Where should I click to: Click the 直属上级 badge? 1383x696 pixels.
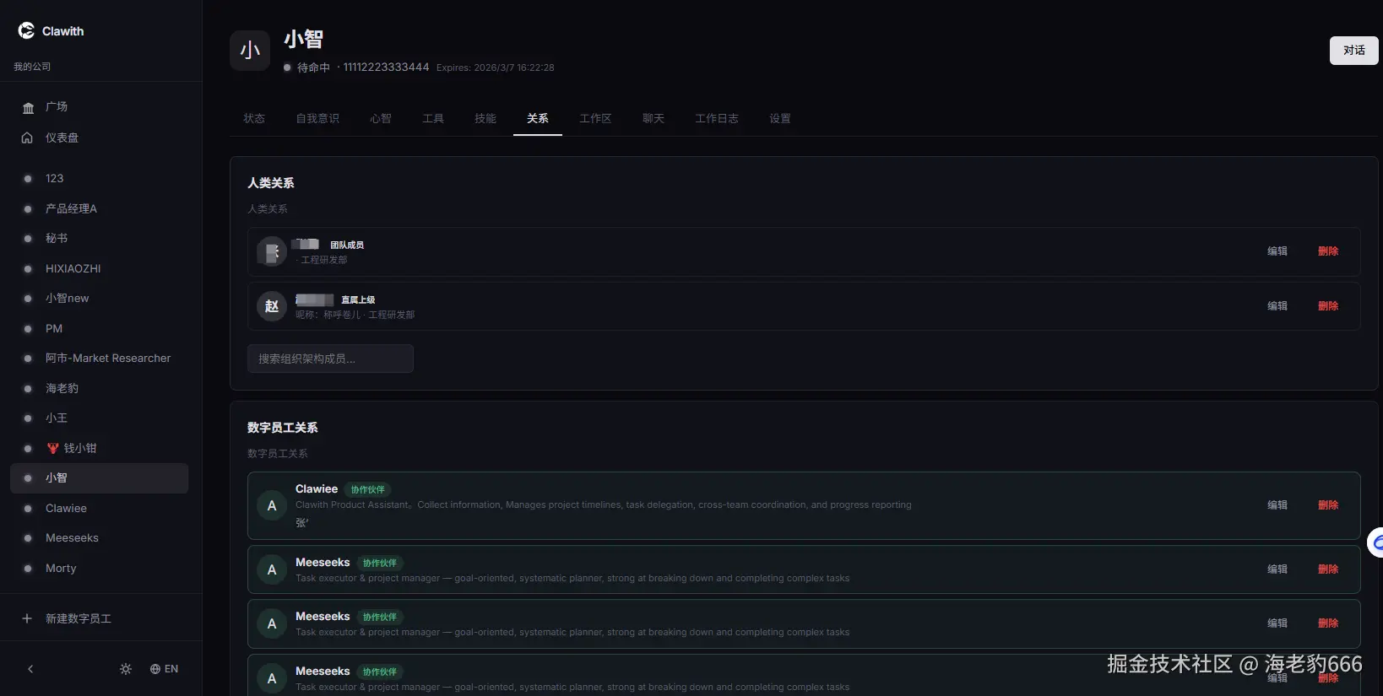coord(358,299)
